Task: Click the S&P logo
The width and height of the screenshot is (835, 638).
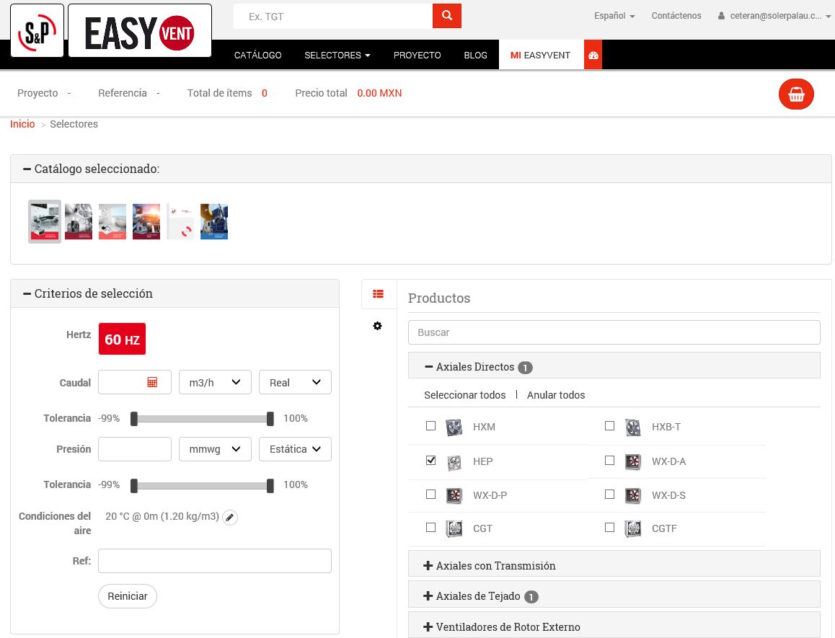Action: 37,31
